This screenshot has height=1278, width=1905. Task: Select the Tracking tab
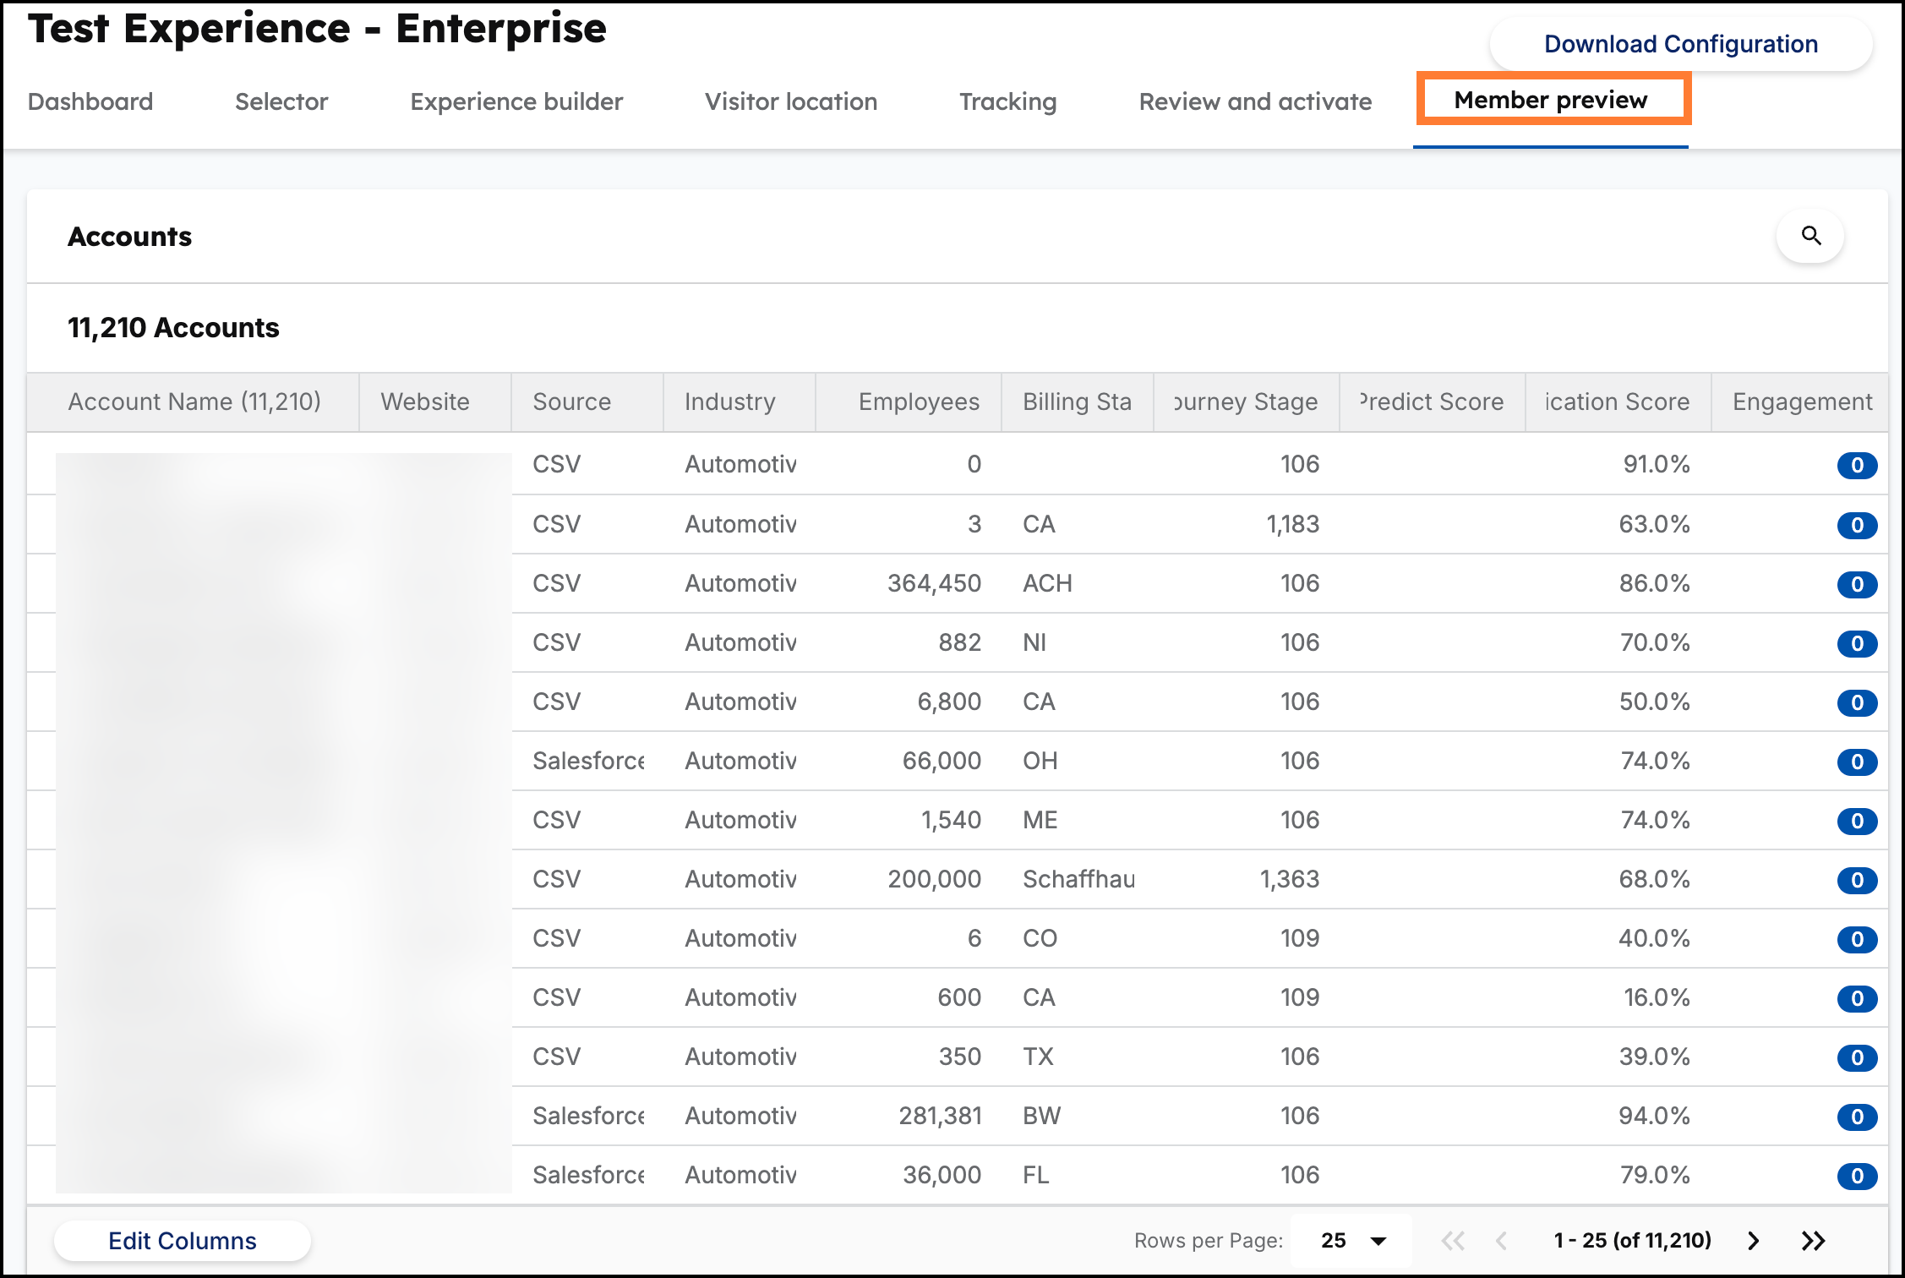tap(1007, 101)
